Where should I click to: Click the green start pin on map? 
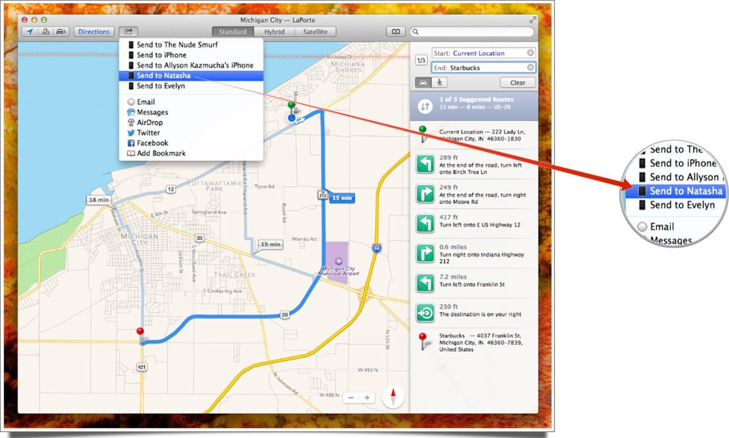pyautogui.click(x=291, y=108)
